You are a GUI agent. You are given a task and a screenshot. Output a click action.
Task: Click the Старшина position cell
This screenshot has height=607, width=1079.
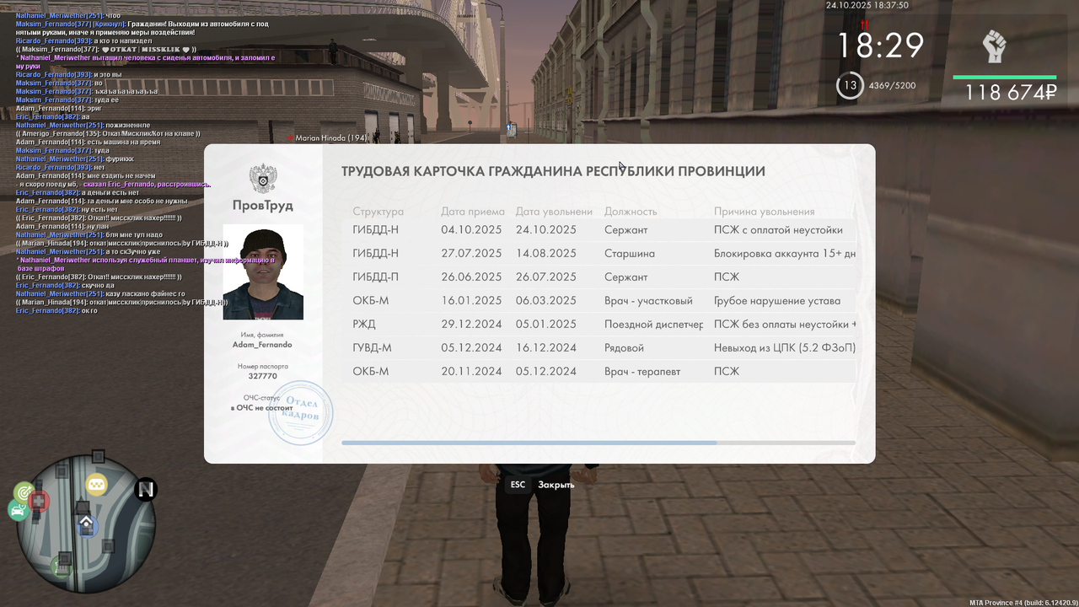(630, 253)
